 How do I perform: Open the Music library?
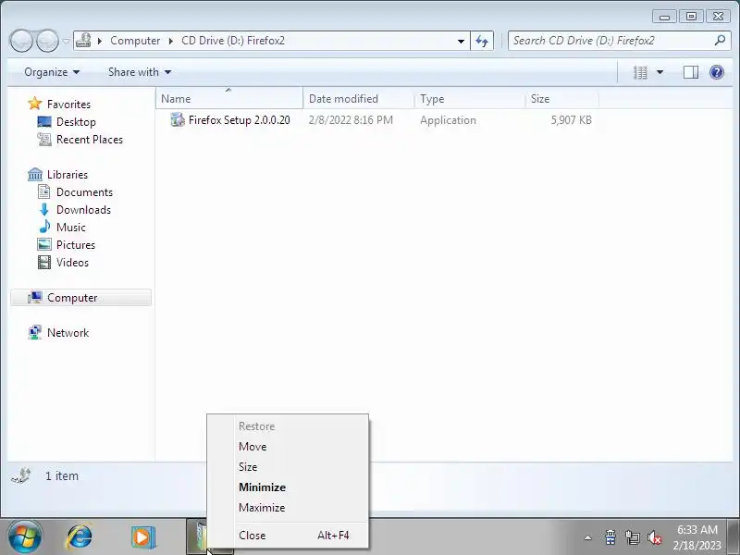point(71,228)
